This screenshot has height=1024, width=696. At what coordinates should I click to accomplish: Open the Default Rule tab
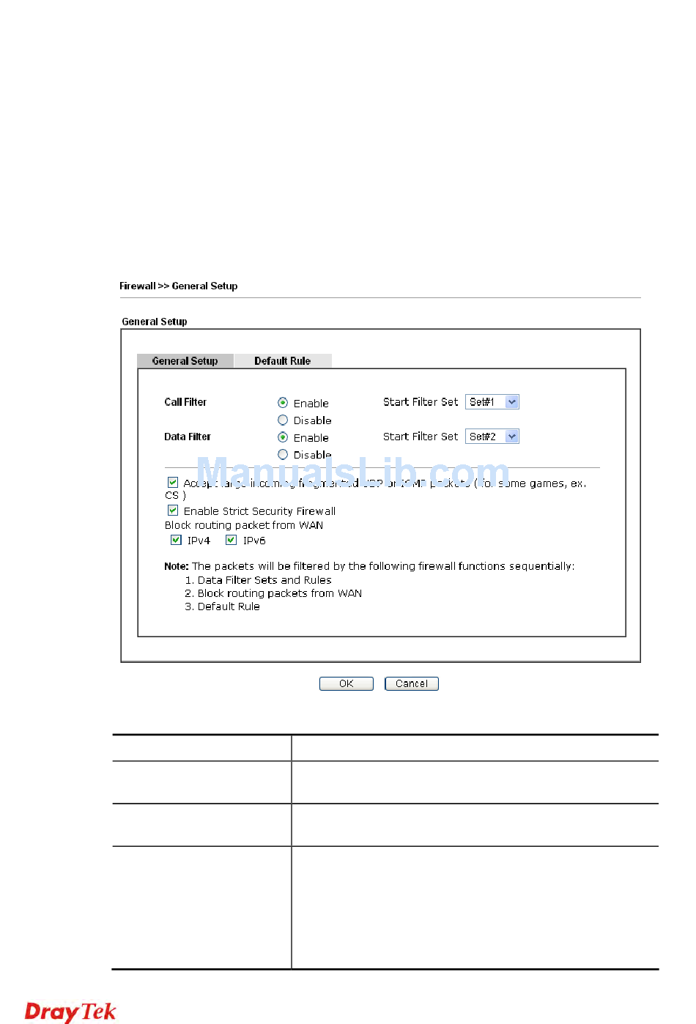tap(283, 360)
